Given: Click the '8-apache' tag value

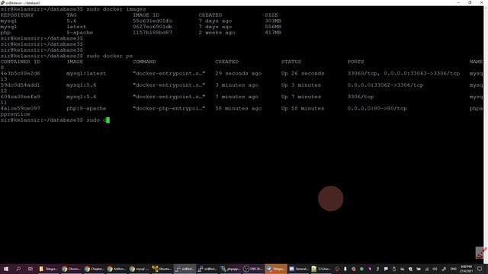Looking at the screenshot, I should 79,33.
